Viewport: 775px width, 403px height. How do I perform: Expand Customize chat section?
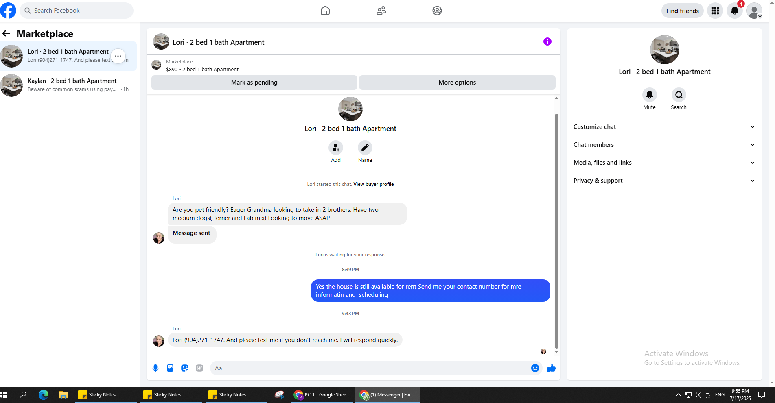pos(664,127)
